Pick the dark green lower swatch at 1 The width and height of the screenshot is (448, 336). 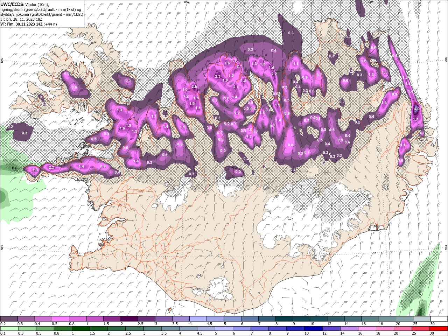[x=80, y=329]
